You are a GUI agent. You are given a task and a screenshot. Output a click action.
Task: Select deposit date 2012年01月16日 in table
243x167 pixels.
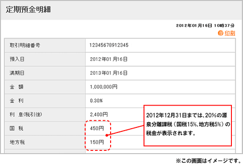click(109, 59)
